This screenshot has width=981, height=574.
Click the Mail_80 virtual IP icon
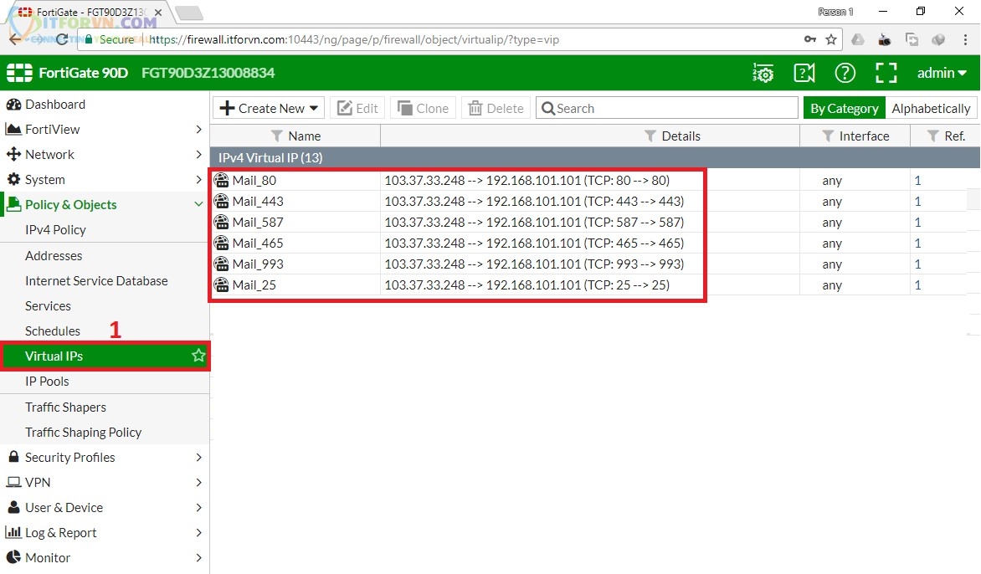coord(222,180)
